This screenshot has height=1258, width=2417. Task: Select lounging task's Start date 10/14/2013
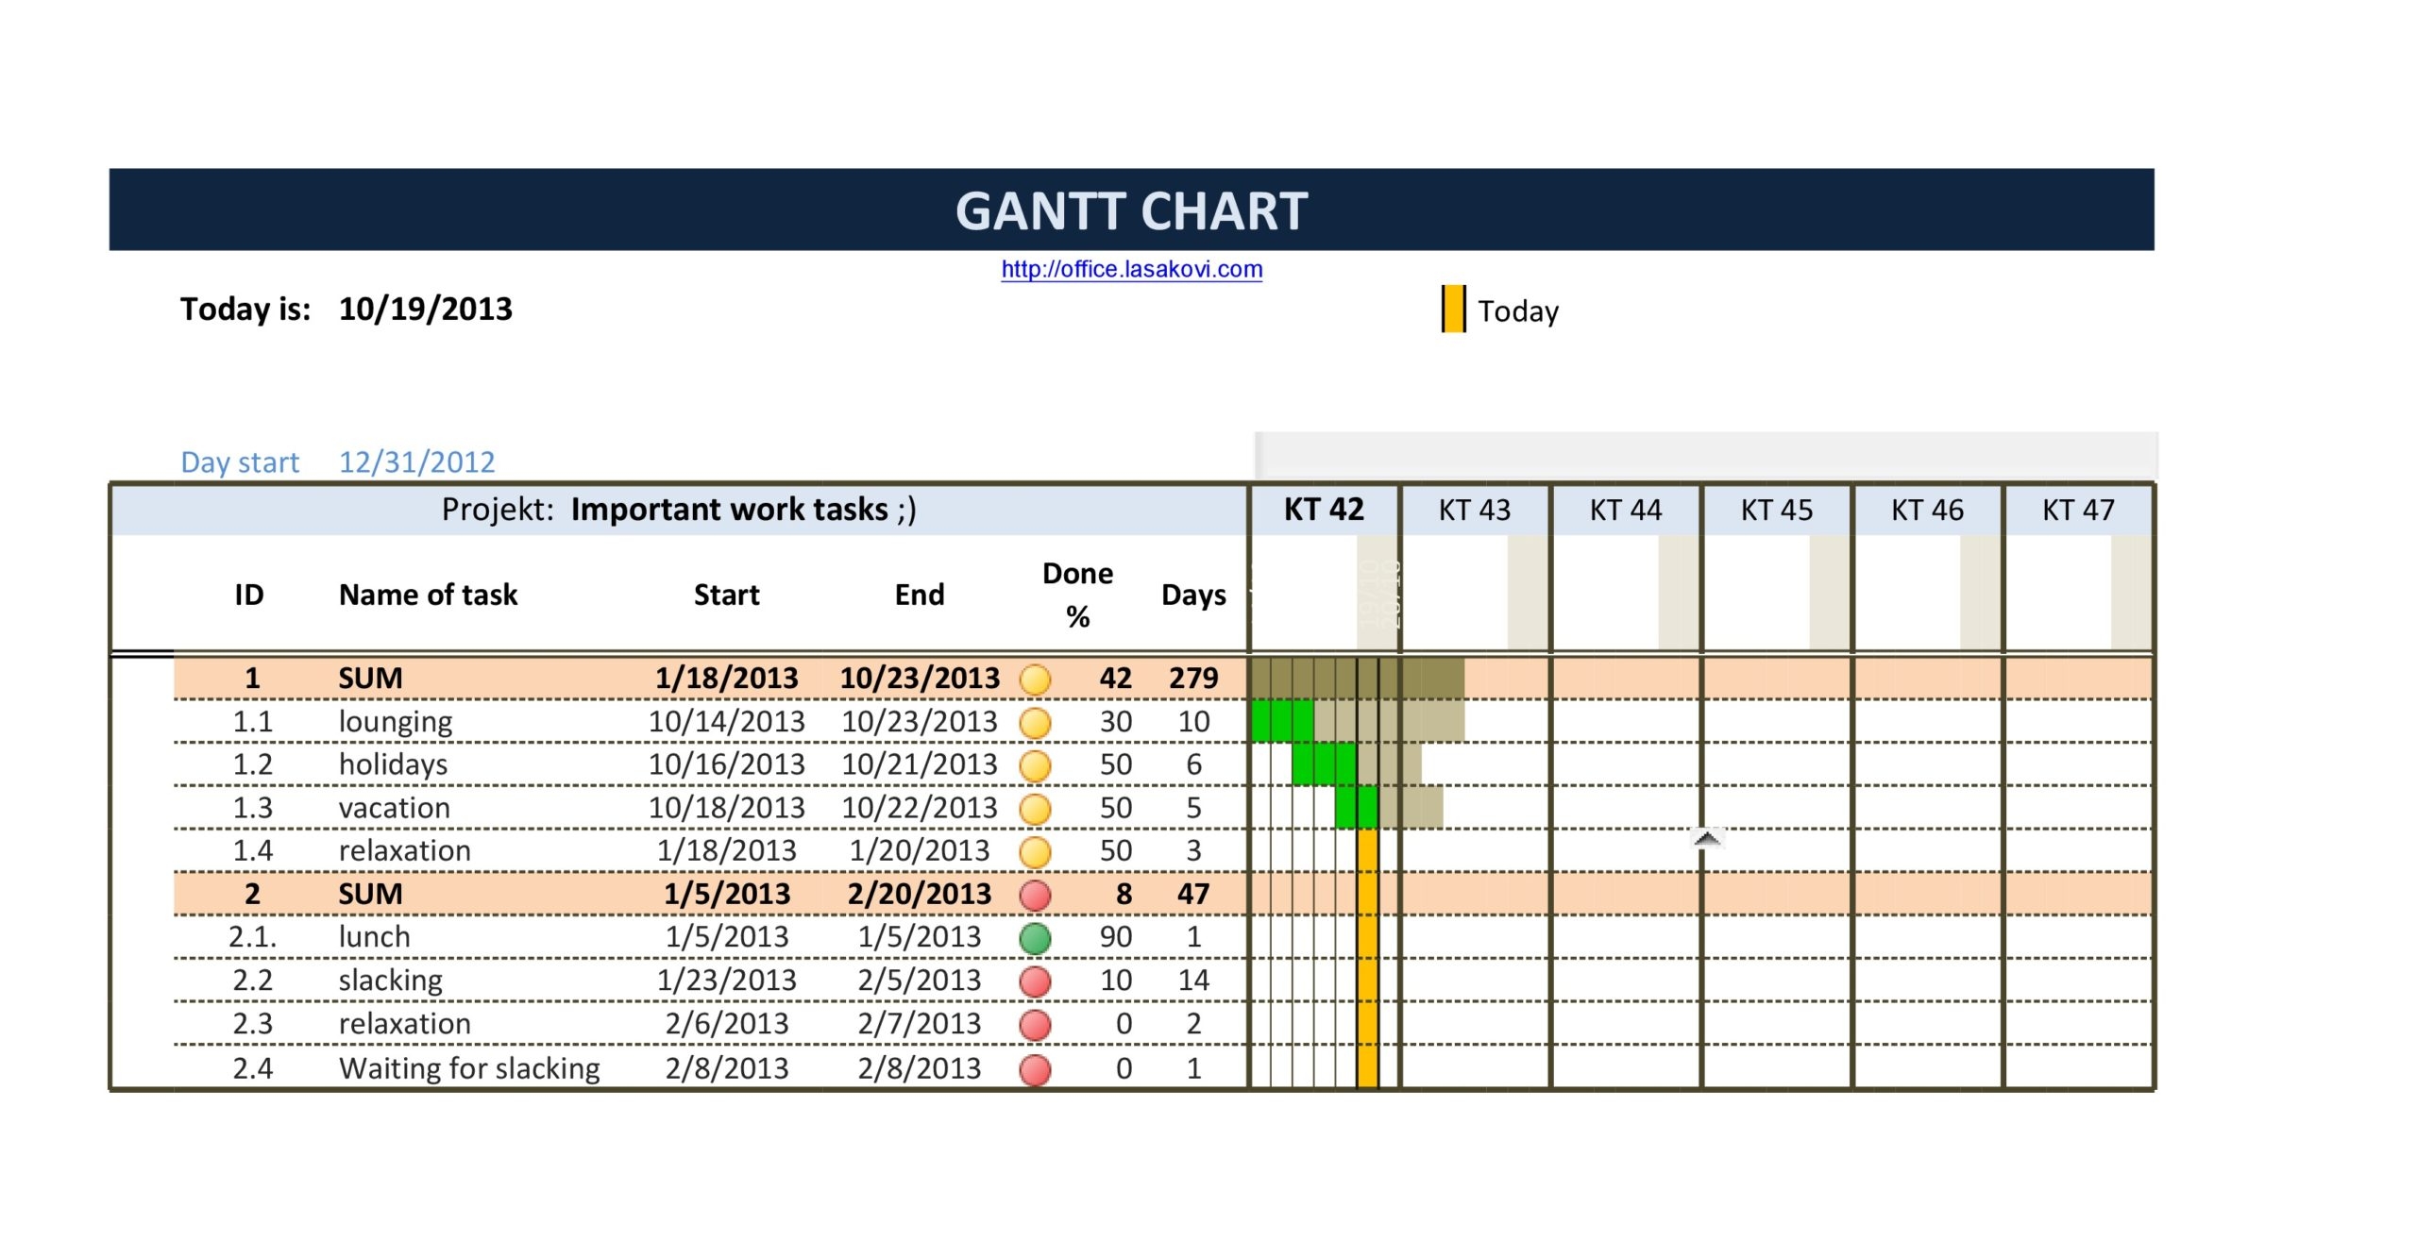click(x=727, y=721)
